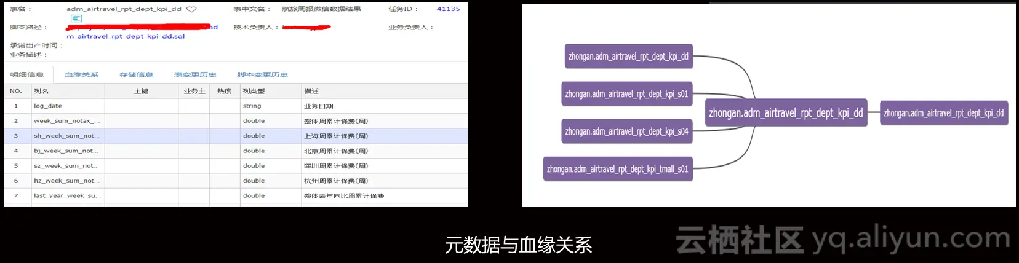The image size is (1019, 263).
Task: Select the log_date column name cell
Action: 68,106
